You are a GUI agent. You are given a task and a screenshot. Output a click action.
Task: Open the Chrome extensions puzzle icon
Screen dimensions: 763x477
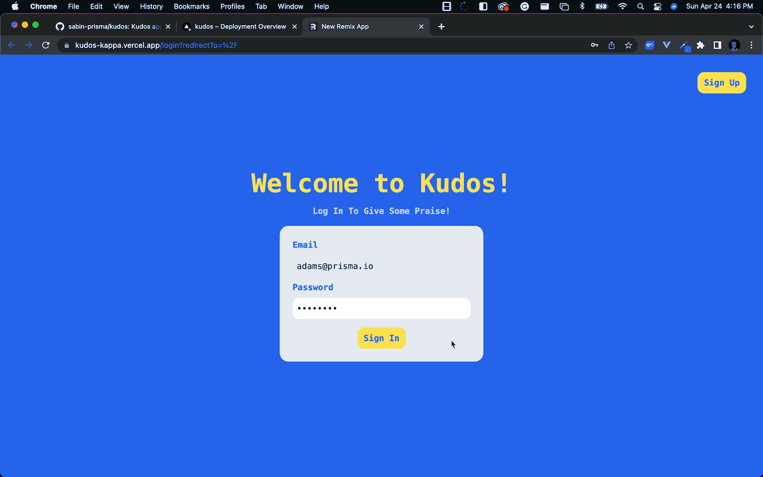tap(700, 45)
